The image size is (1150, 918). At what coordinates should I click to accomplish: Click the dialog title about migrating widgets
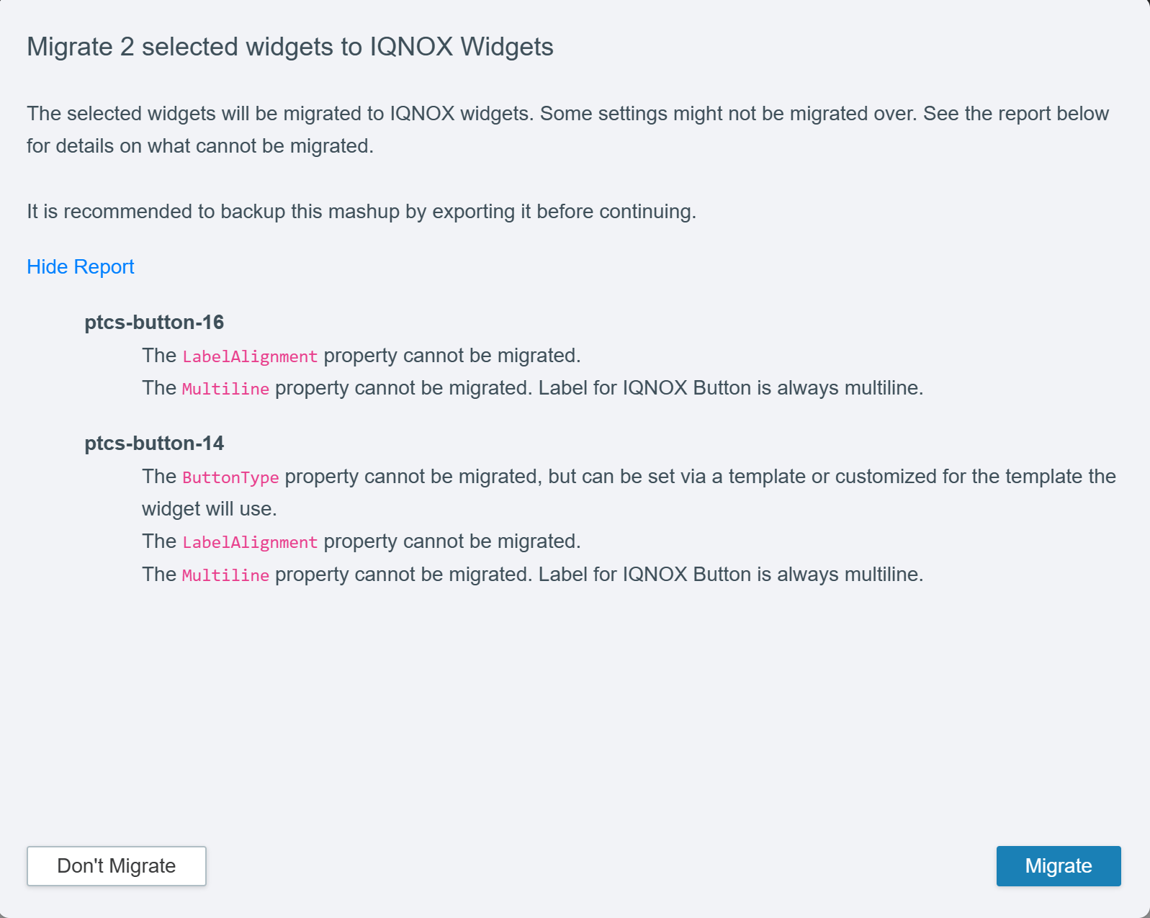[x=289, y=47]
